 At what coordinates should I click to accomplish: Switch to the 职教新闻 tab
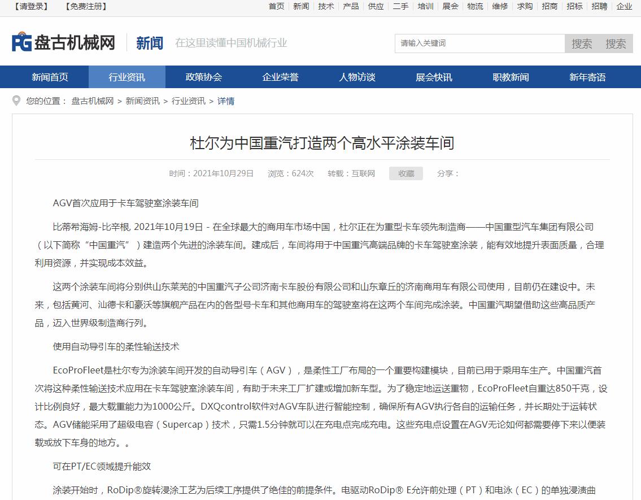(511, 77)
